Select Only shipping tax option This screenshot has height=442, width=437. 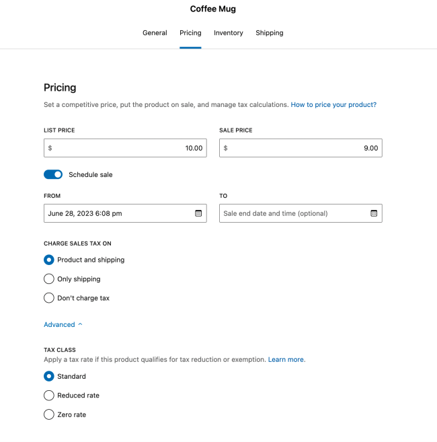[49, 279]
